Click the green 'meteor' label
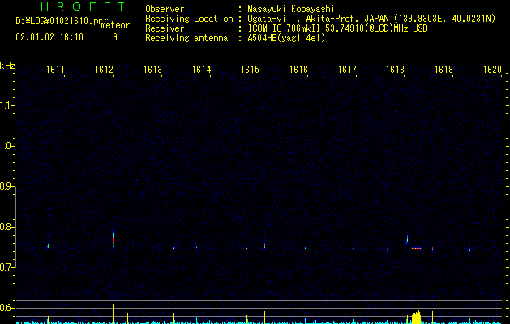Screen dimensions: 510x324 (115, 25)
